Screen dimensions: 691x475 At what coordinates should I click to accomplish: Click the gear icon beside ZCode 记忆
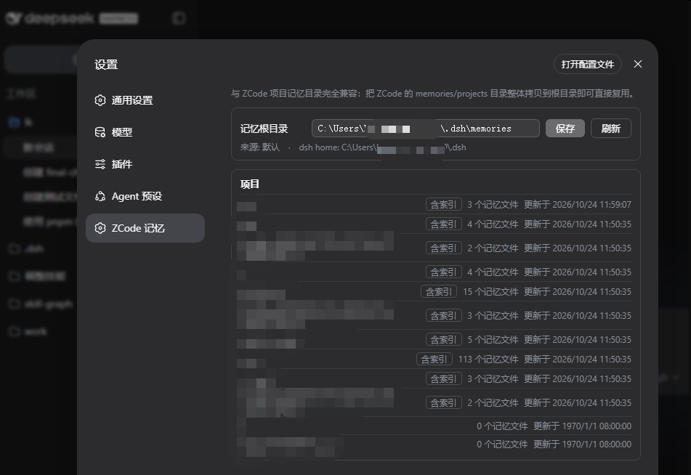point(100,228)
